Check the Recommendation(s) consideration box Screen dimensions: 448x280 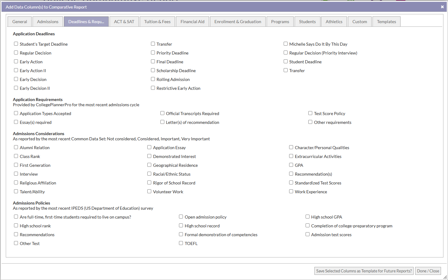pos(291,174)
